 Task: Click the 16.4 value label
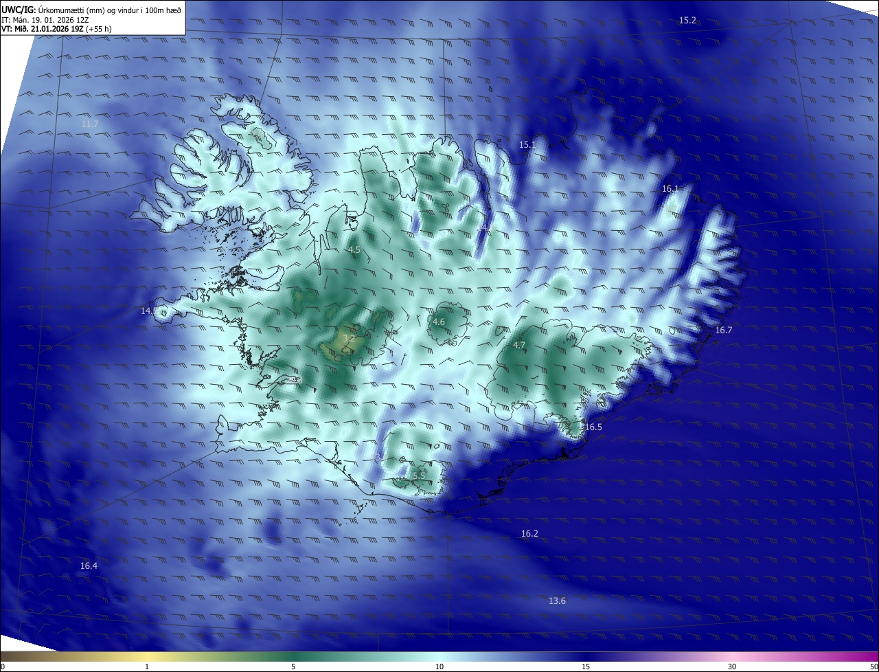tap(89, 566)
